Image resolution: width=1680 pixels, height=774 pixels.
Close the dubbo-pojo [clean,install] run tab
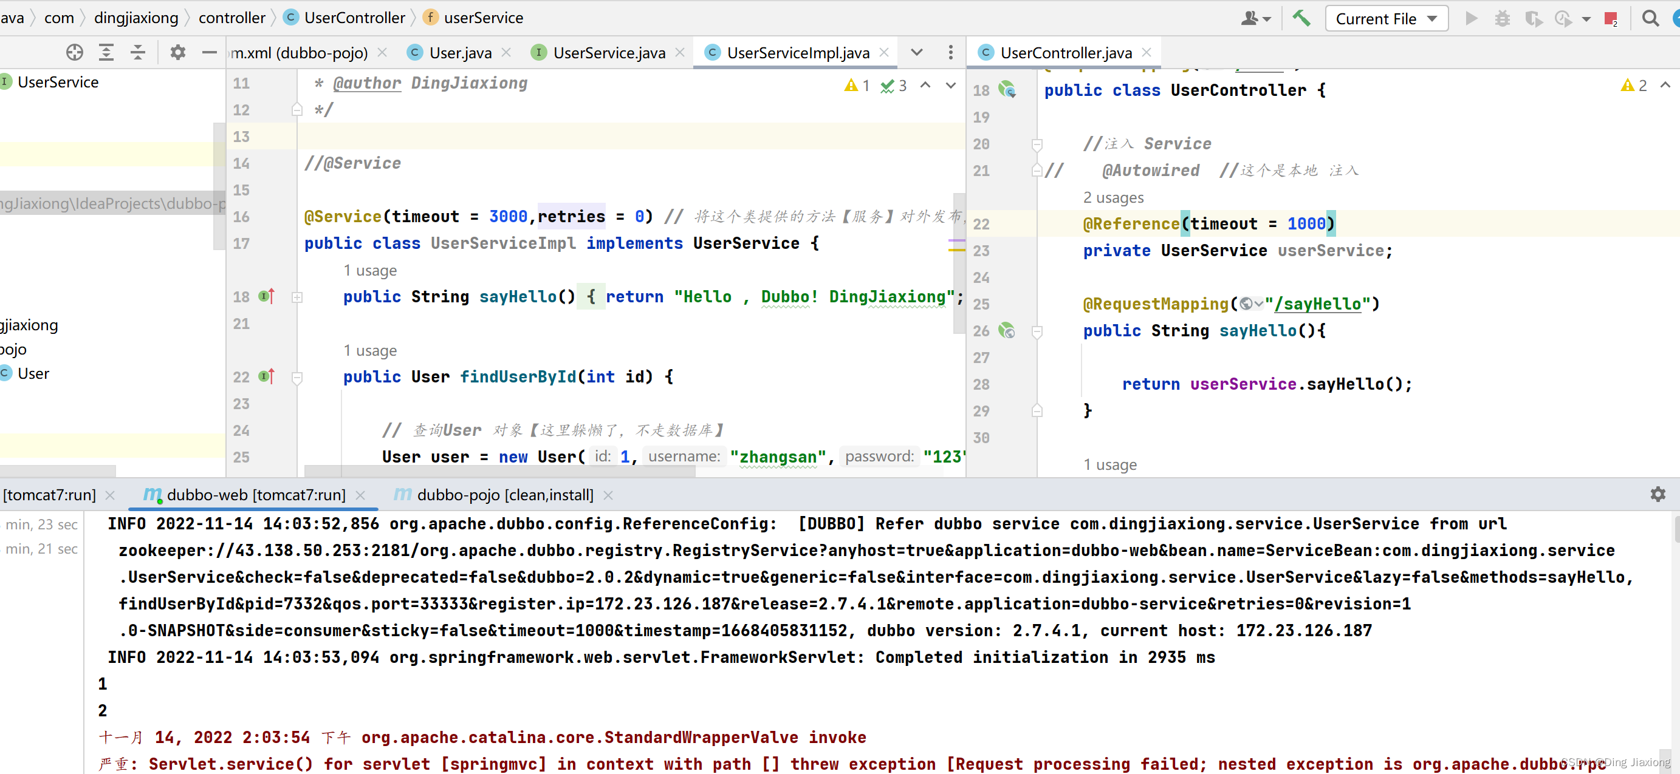[608, 495]
